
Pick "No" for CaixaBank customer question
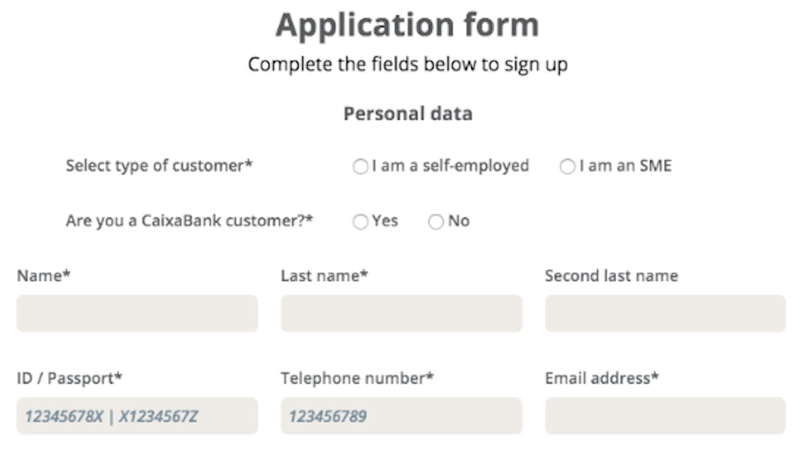pos(436,222)
